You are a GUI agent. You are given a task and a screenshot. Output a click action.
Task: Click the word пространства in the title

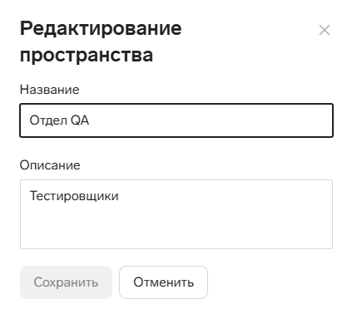point(87,55)
